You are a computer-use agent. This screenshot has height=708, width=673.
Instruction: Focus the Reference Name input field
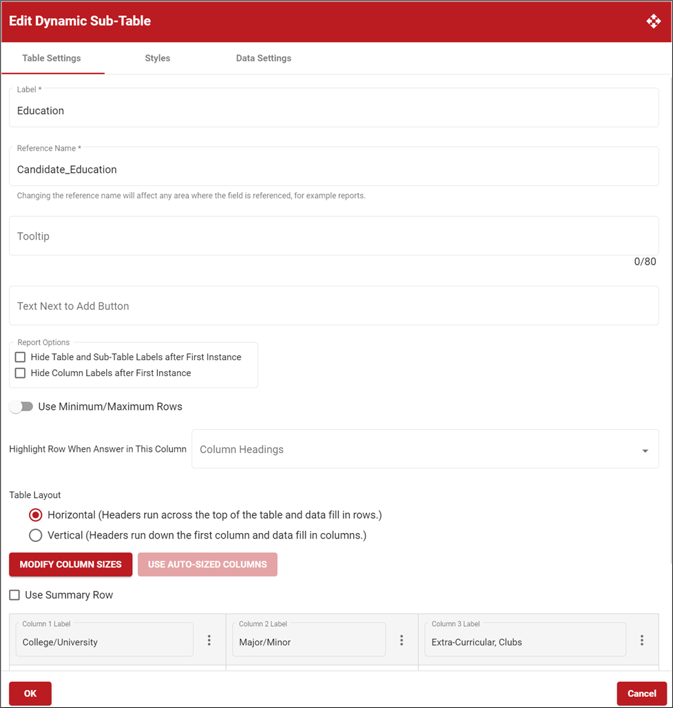[x=333, y=169]
